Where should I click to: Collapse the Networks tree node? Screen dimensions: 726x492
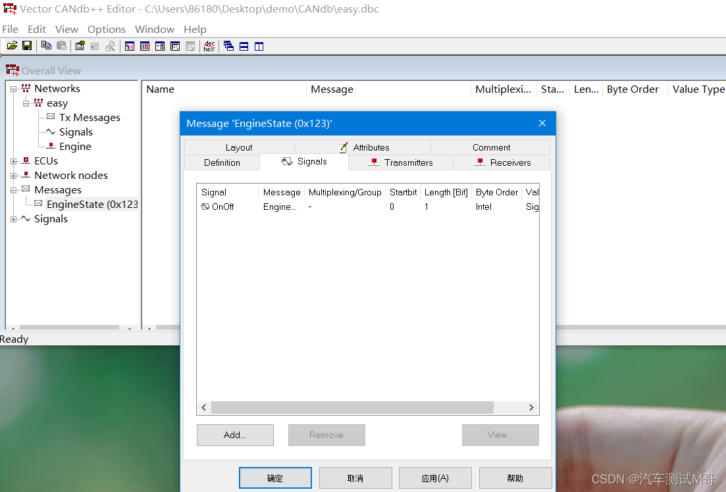click(13, 89)
